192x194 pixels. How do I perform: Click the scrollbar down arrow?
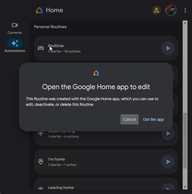pos(185,187)
